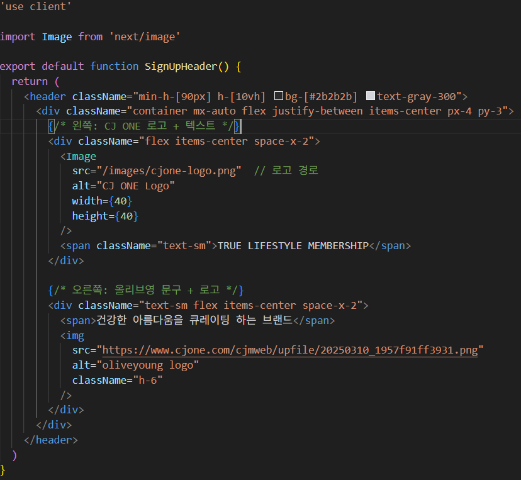Click the "text-sm" className on span

[x=184, y=246]
